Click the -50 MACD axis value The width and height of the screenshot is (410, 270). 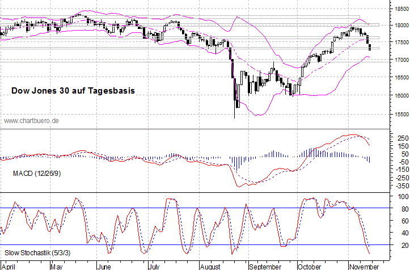pos(403,162)
